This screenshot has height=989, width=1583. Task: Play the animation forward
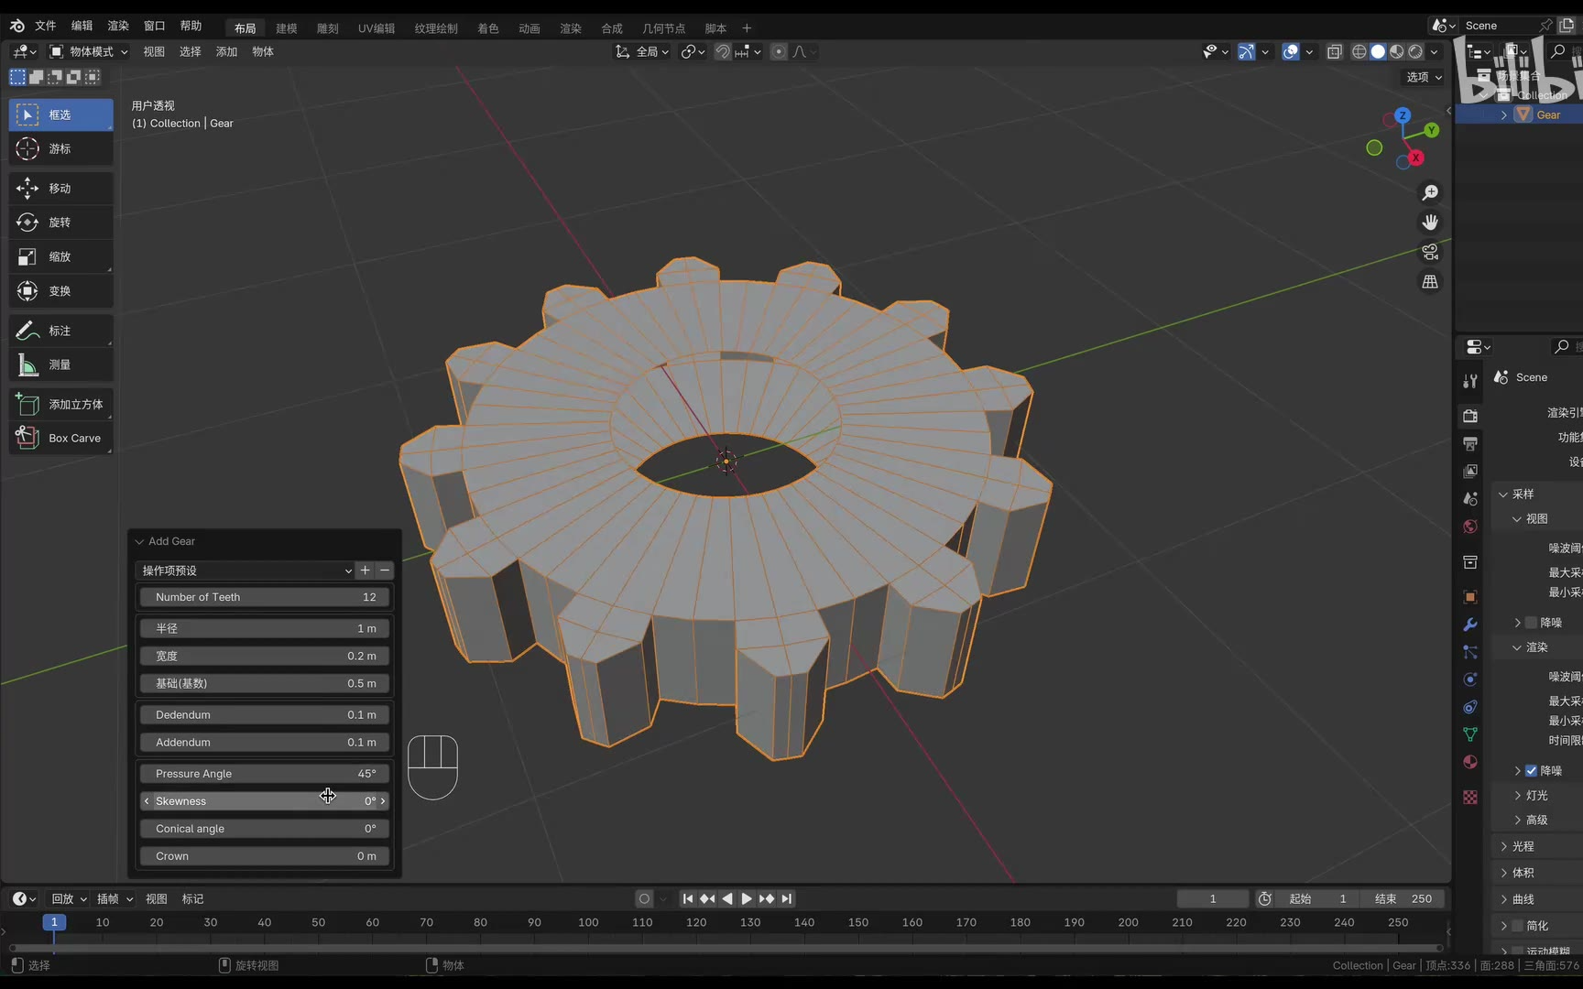747,899
